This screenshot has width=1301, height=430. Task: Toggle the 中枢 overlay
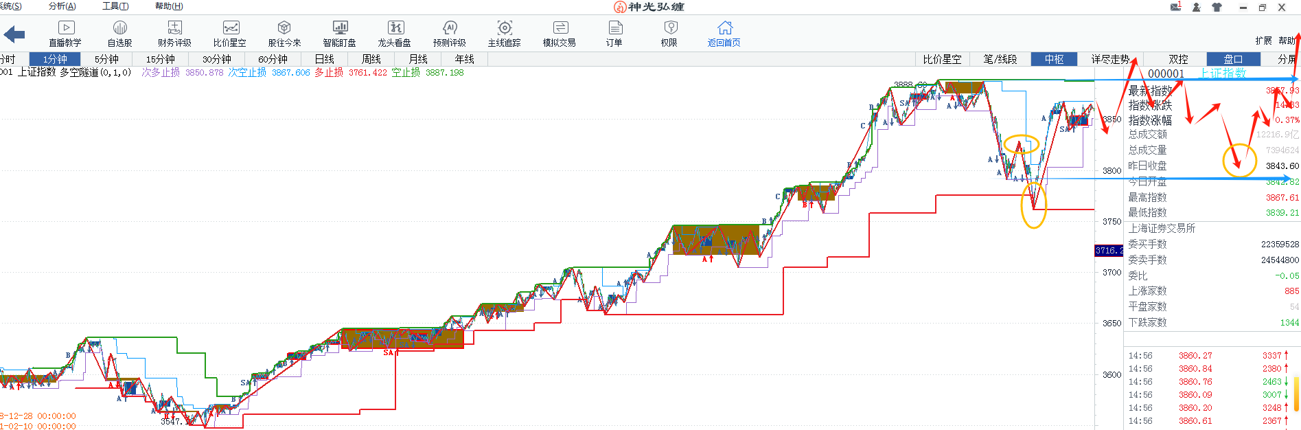click(x=1054, y=59)
